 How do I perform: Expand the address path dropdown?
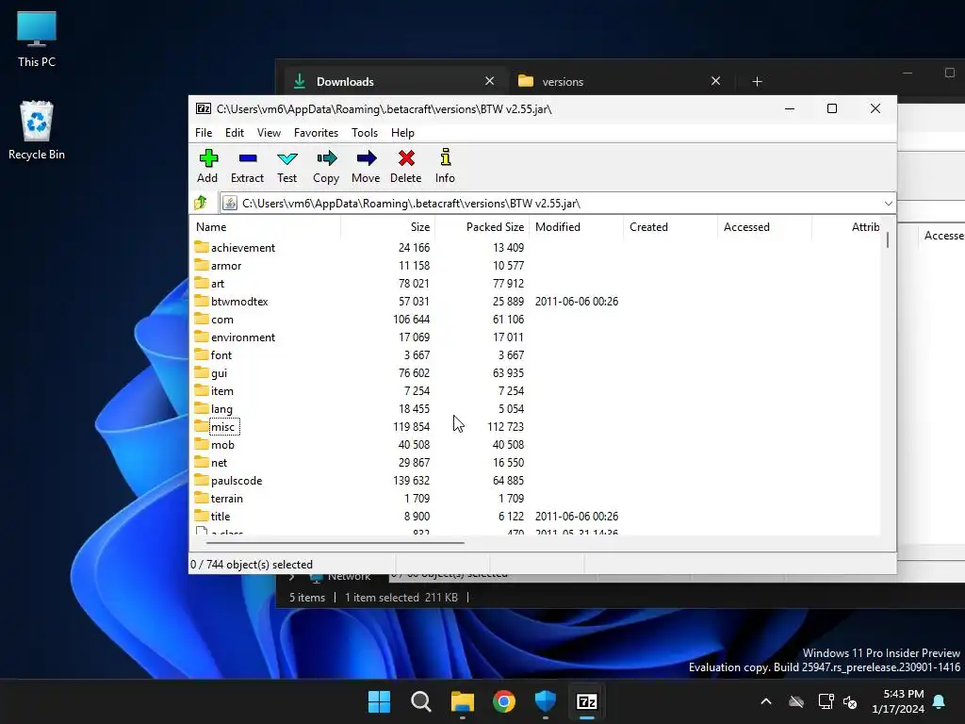888,203
